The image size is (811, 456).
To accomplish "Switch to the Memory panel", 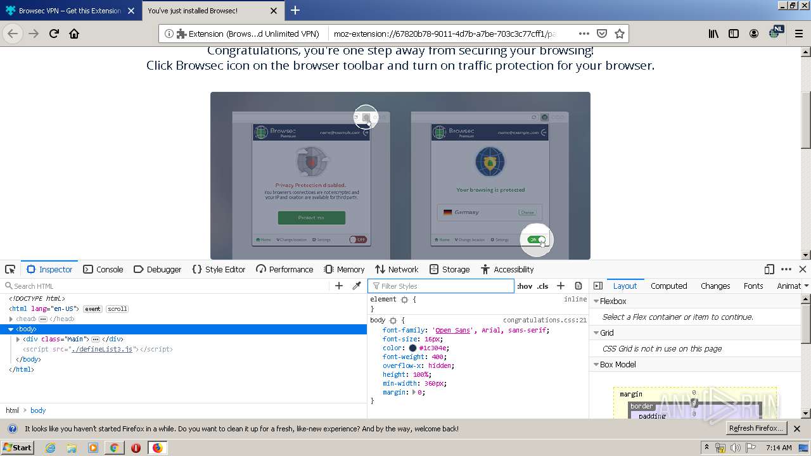I will pos(344,269).
